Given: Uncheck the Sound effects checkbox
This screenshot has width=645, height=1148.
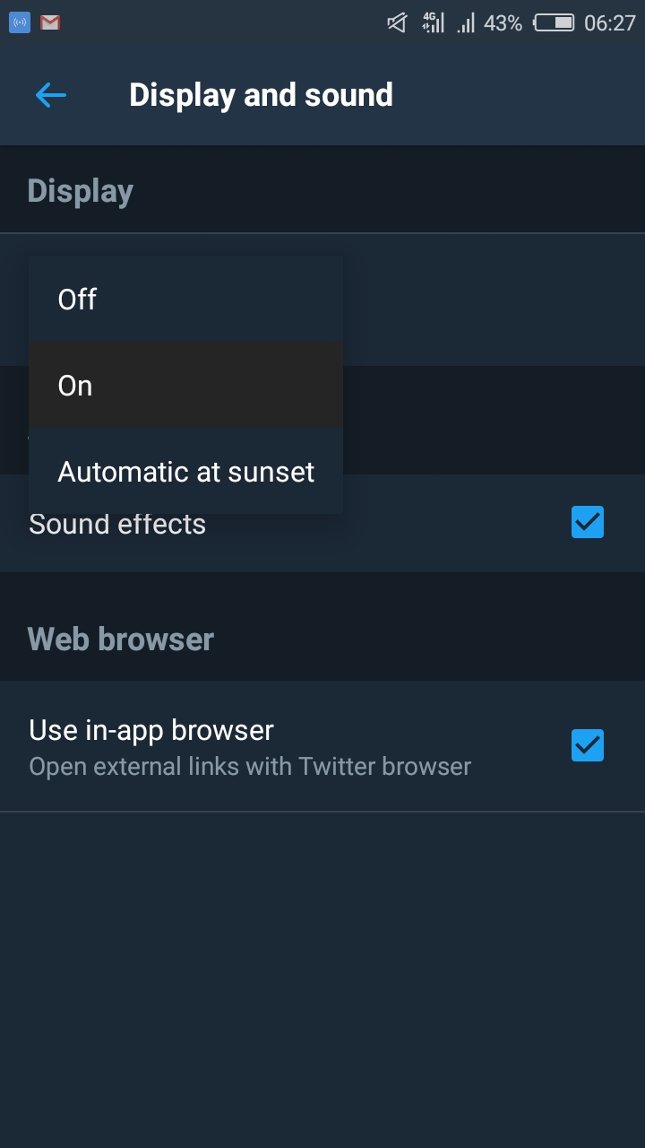Looking at the screenshot, I should [x=588, y=522].
